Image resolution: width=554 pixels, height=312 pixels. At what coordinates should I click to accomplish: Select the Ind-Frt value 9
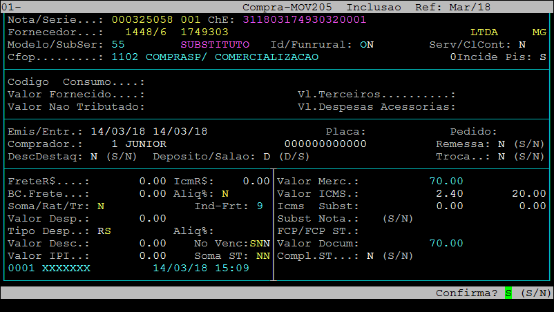[x=260, y=206]
